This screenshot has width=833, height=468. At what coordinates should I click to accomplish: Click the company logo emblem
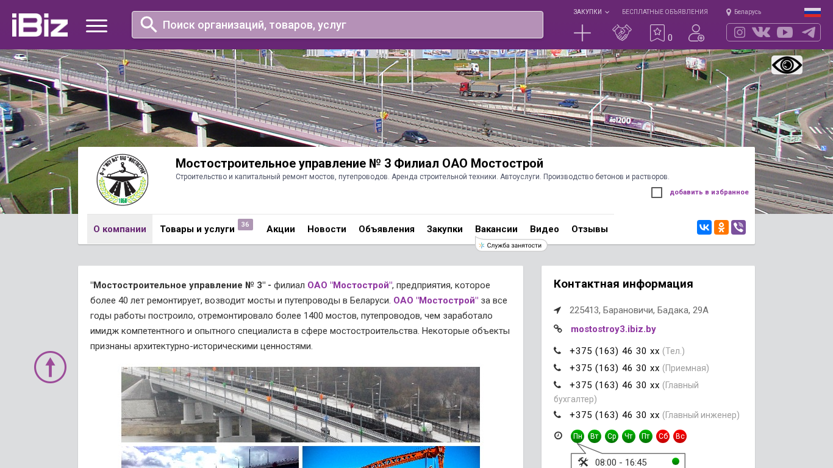(x=123, y=180)
